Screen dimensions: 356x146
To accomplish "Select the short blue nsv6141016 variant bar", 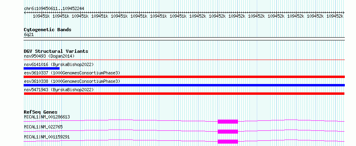I will 42,68.
